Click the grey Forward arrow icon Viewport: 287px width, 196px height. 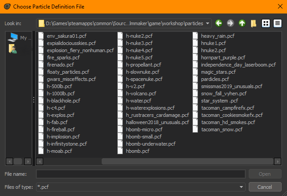tap(230, 23)
